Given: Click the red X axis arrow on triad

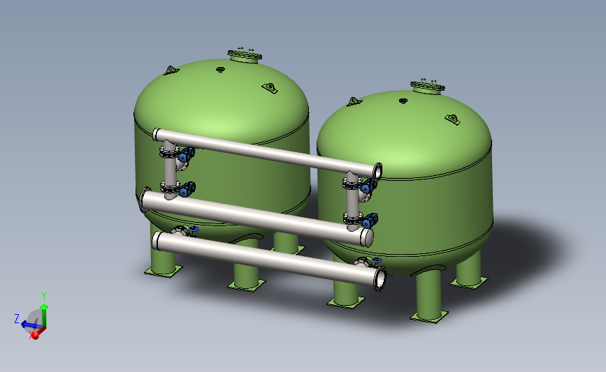Looking at the screenshot, I should point(38,334).
